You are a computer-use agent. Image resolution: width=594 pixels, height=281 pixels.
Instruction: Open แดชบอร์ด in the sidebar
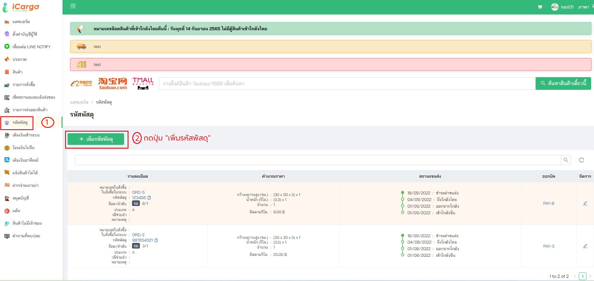pyautogui.click(x=21, y=21)
